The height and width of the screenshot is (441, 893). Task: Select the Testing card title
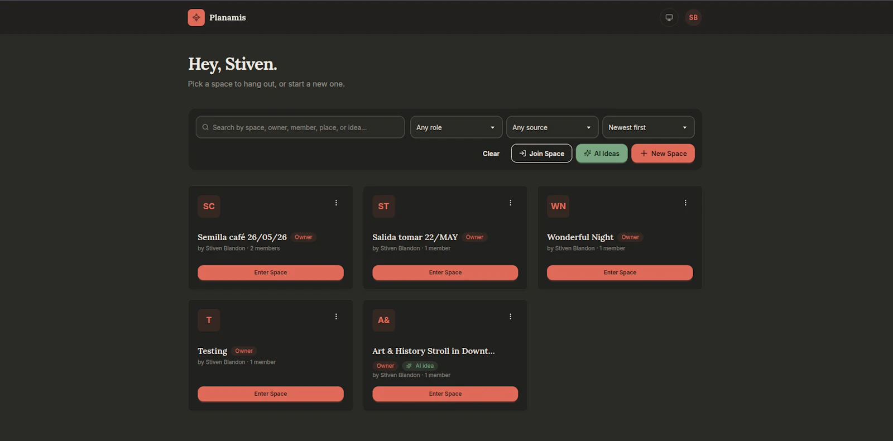coord(213,351)
